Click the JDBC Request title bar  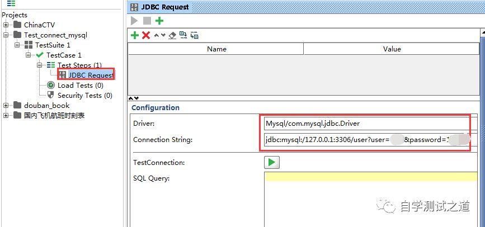306,7
